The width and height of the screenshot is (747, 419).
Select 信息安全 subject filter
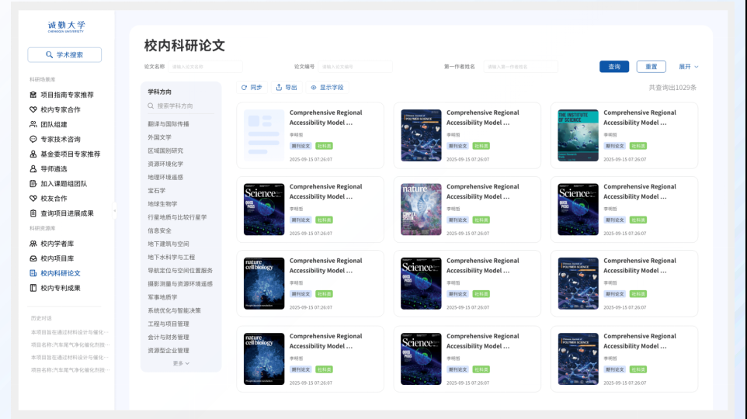(x=159, y=230)
